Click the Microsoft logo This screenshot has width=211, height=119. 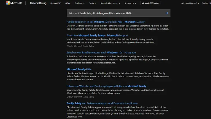tap(14, 3)
